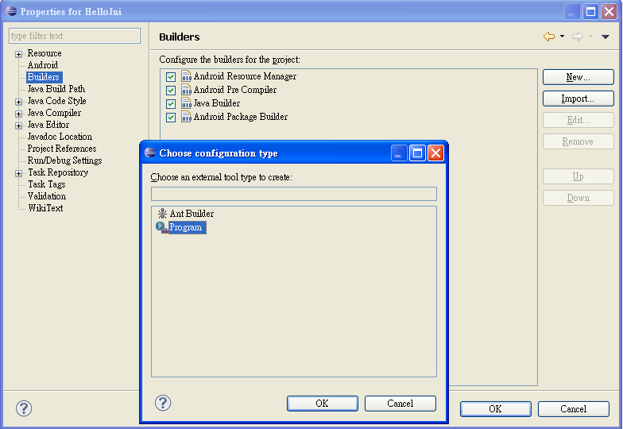Expand Java Editor node
Image resolution: width=623 pixels, height=429 pixels.
coord(19,126)
